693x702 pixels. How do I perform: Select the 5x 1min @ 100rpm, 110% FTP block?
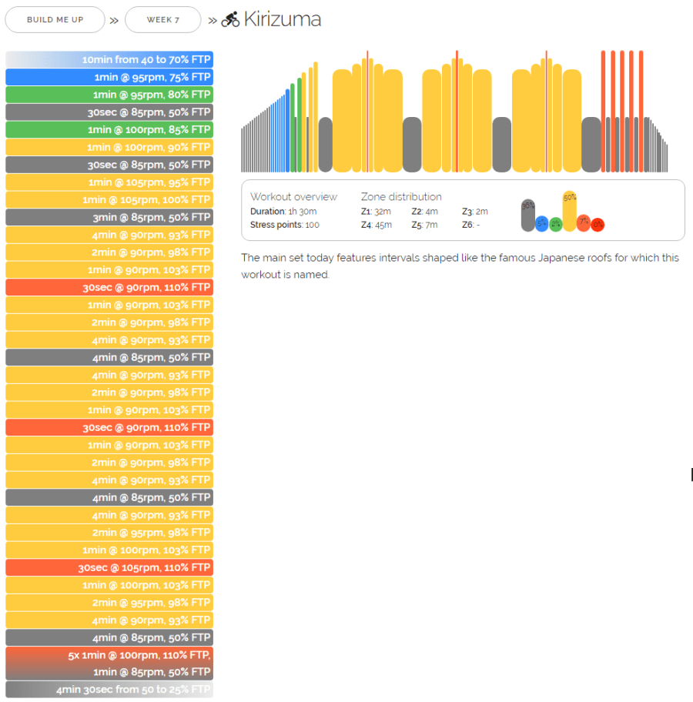[109, 655]
